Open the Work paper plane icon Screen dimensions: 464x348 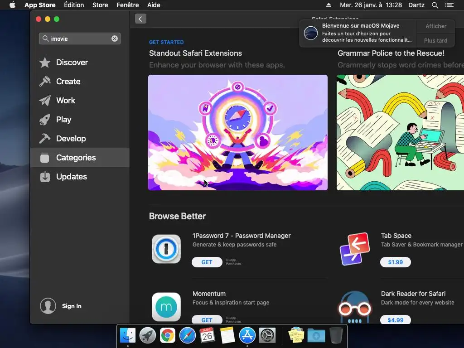coord(45,101)
